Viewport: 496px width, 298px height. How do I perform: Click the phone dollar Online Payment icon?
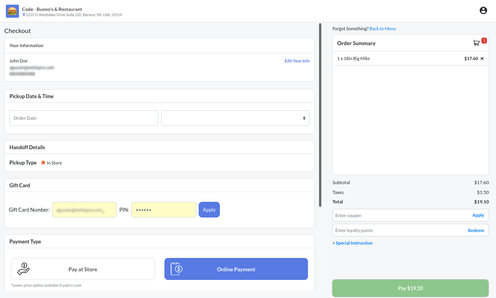pyautogui.click(x=177, y=269)
